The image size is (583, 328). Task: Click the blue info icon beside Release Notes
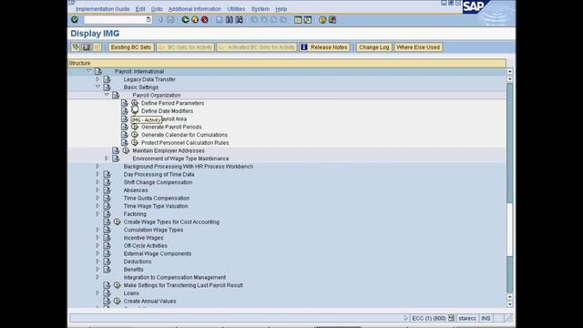(x=303, y=47)
